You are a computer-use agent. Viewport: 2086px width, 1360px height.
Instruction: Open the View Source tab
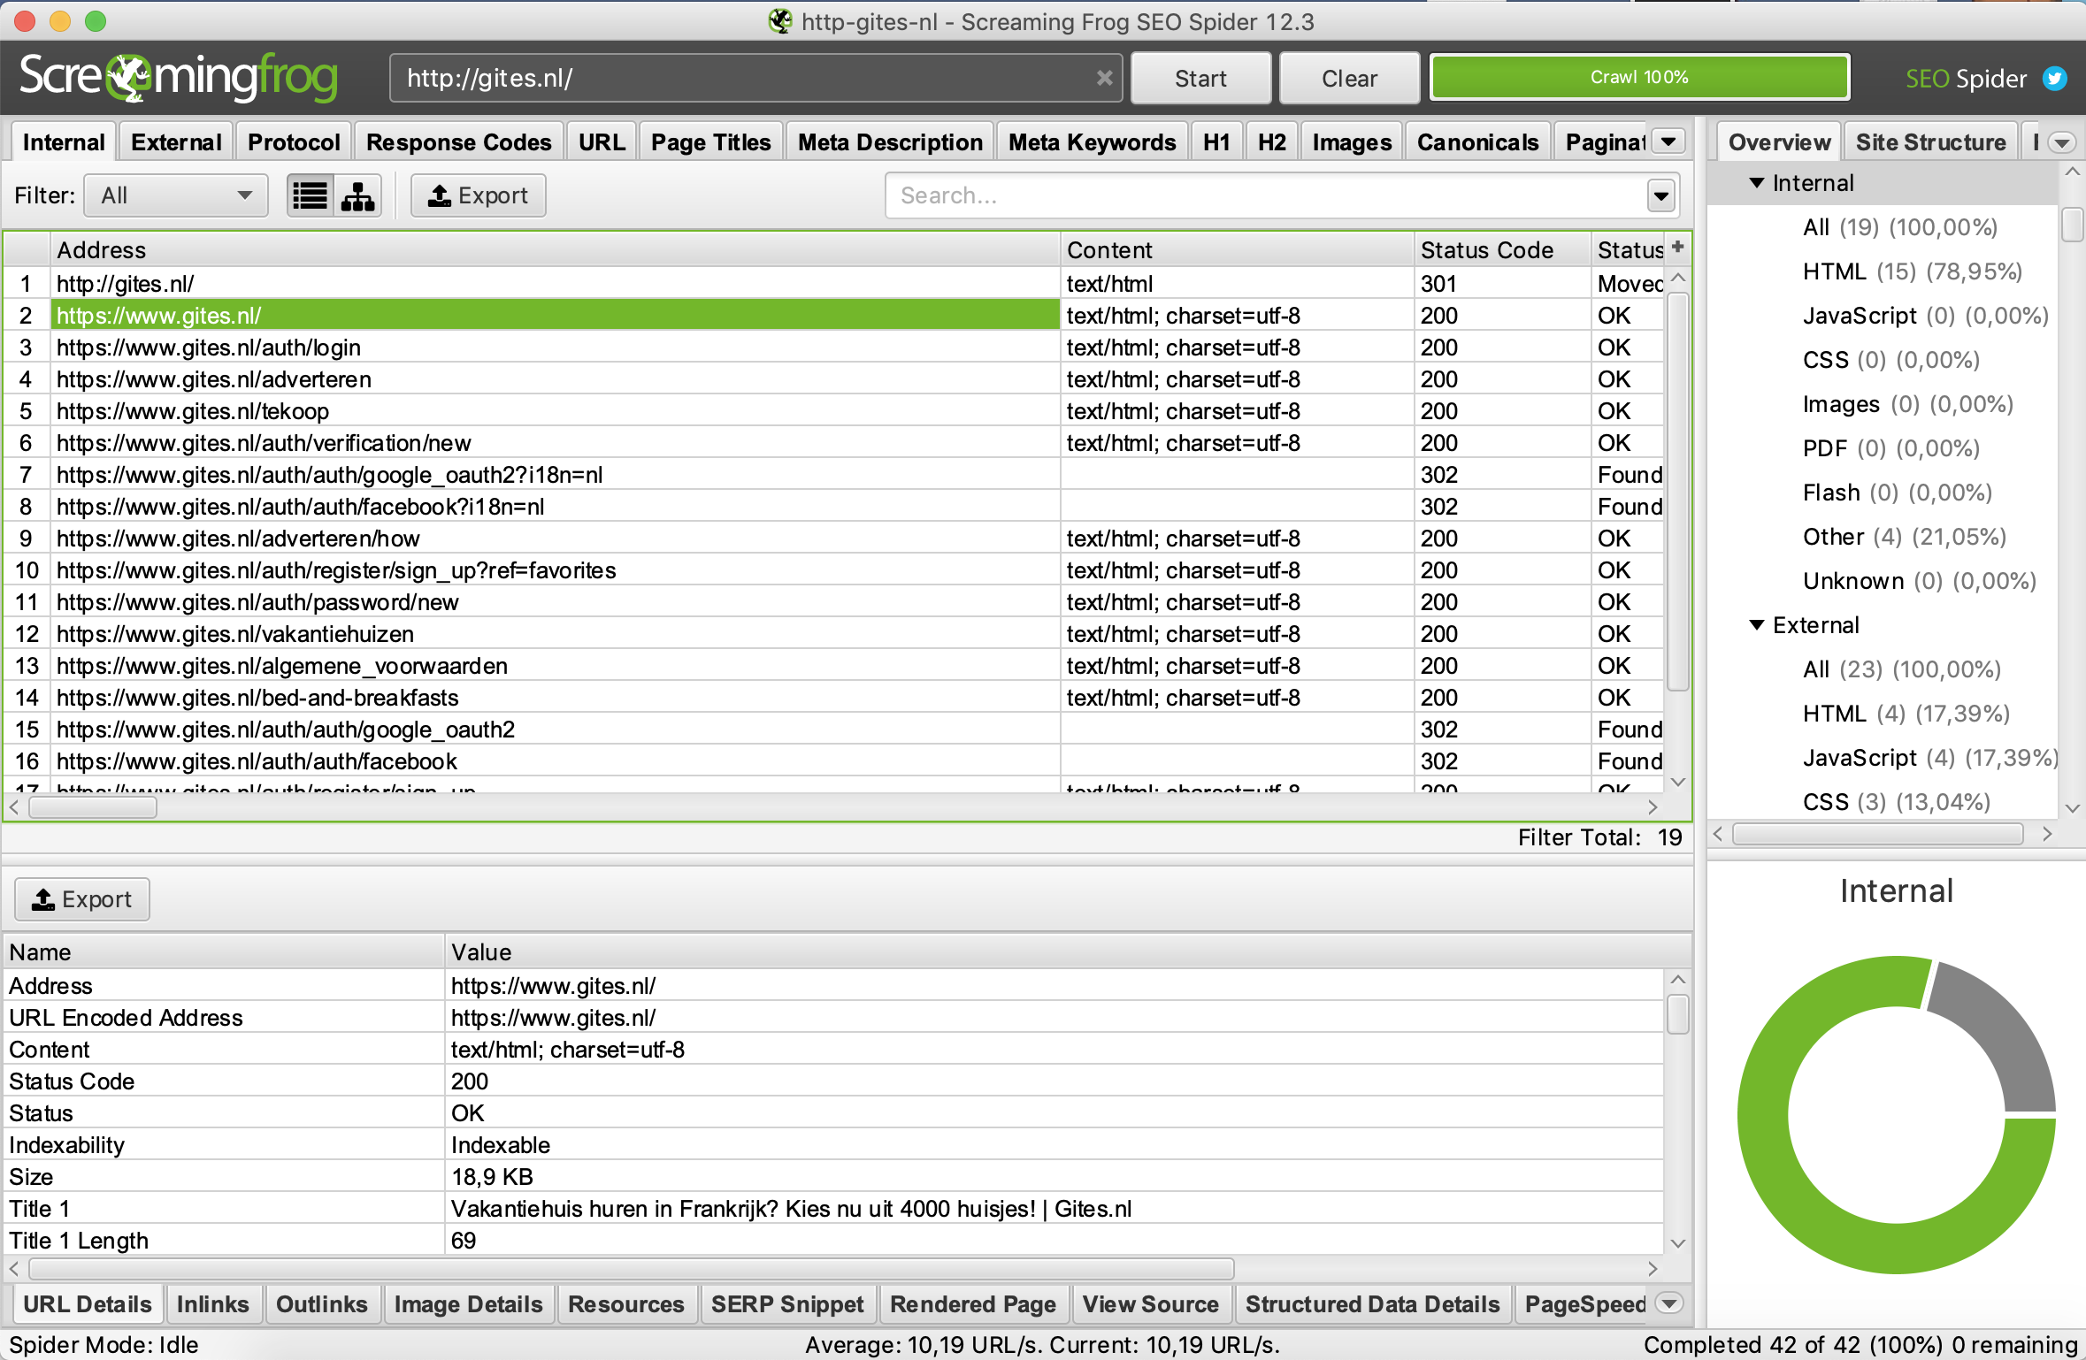tap(1150, 1304)
